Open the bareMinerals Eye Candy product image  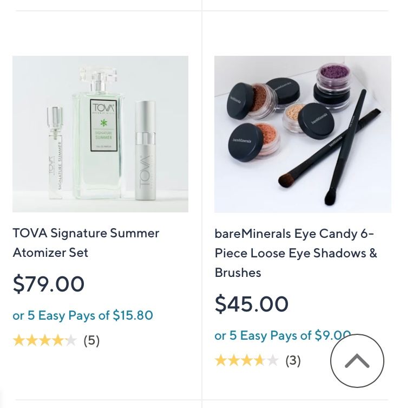(x=303, y=134)
